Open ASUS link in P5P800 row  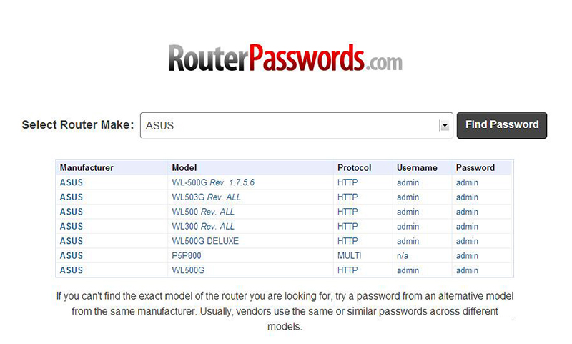tap(71, 256)
